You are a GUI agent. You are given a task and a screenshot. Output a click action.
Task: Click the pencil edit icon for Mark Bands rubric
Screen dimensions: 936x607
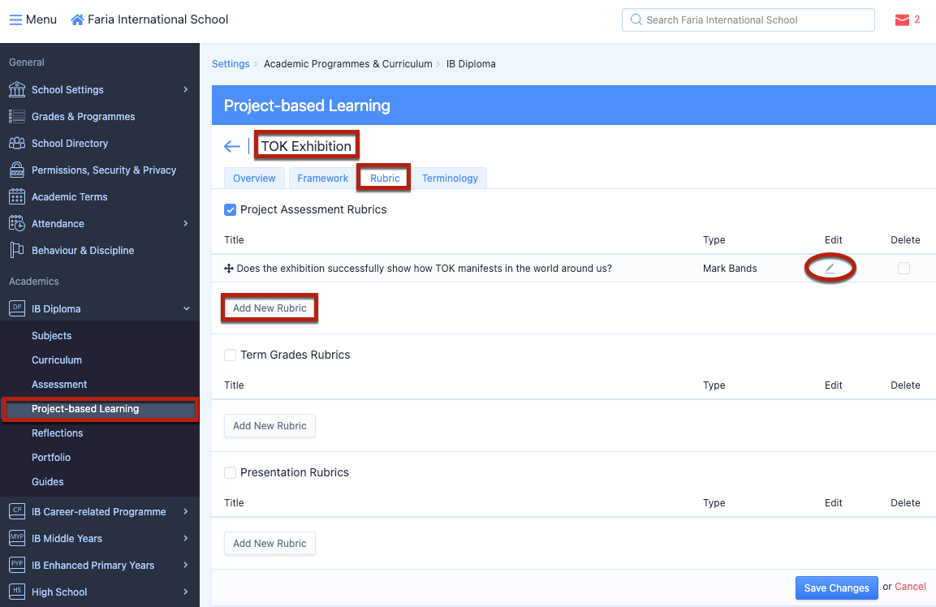tap(829, 269)
